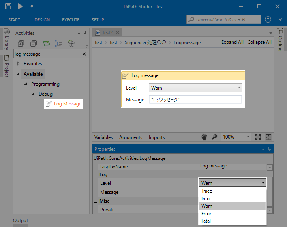
Task: Collapse the Debug tree node
Action: [33, 94]
